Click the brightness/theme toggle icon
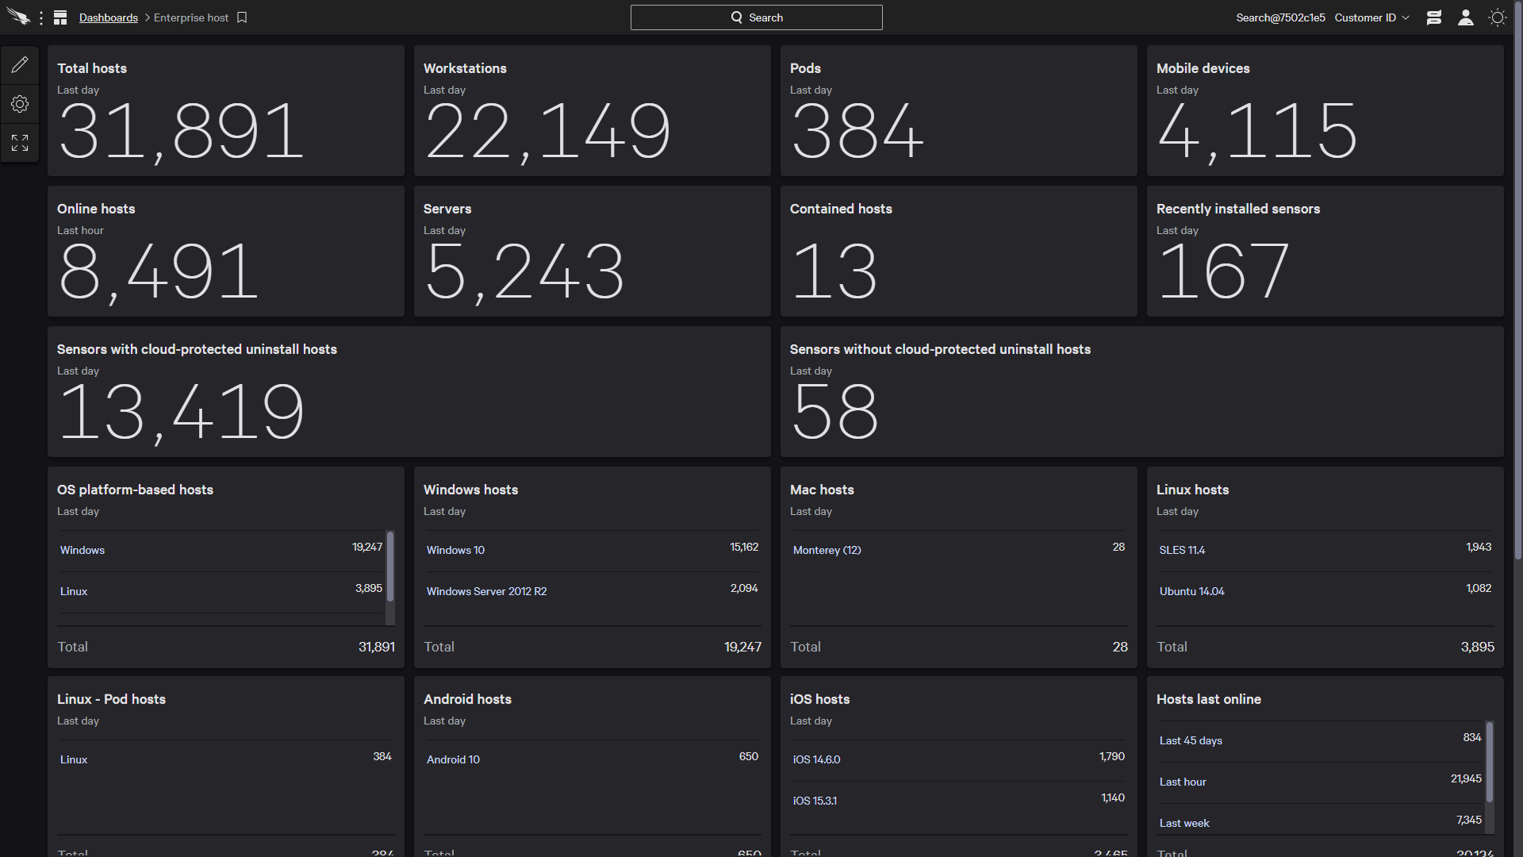Screen dimensions: 1523x857 1497,17
